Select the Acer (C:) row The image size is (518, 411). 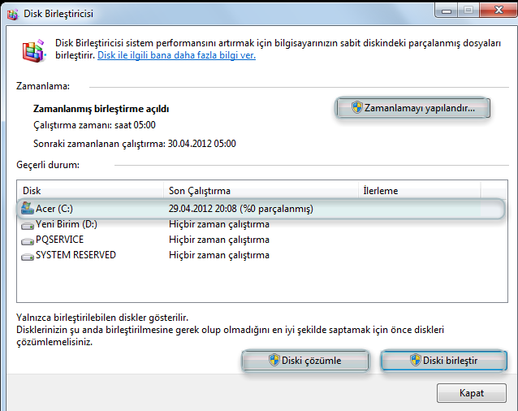[261, 209]
